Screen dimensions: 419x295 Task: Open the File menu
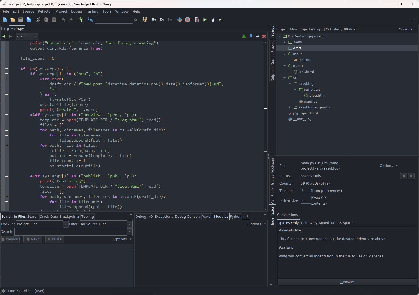tap(6, 12)
